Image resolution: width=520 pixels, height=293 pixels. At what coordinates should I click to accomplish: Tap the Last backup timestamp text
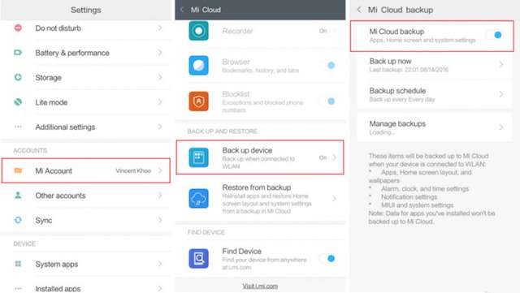tap(409, 69)
